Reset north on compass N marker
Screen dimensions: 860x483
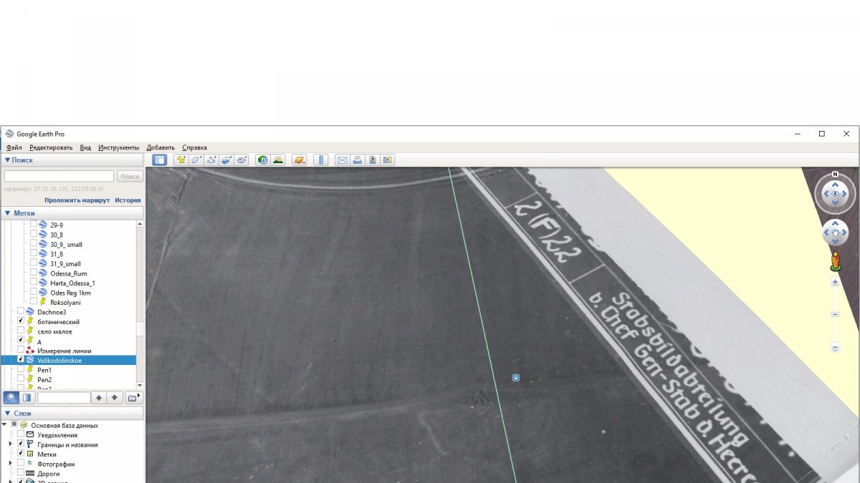tap(835, 174)
